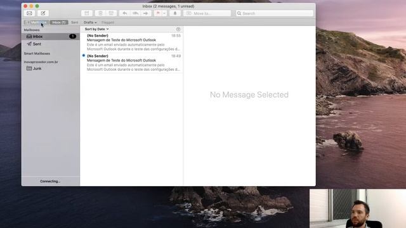Open the 18:55 message from No Sender
Viewport: 406px width, 228px height.
[x=132, y=42]
